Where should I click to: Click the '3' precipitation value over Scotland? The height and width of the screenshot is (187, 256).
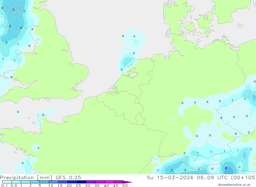click(x=13, y=10)
